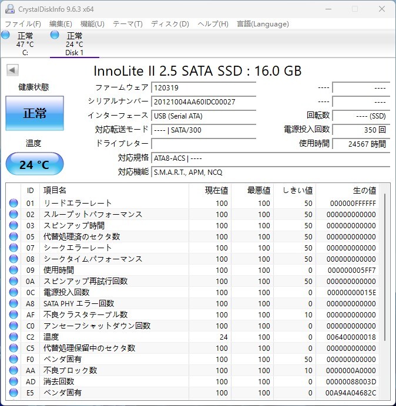The height and width of the screenshot is (406, 396).
Task: Select raw value 00A94A04682C
Action: tap(351, 393)
